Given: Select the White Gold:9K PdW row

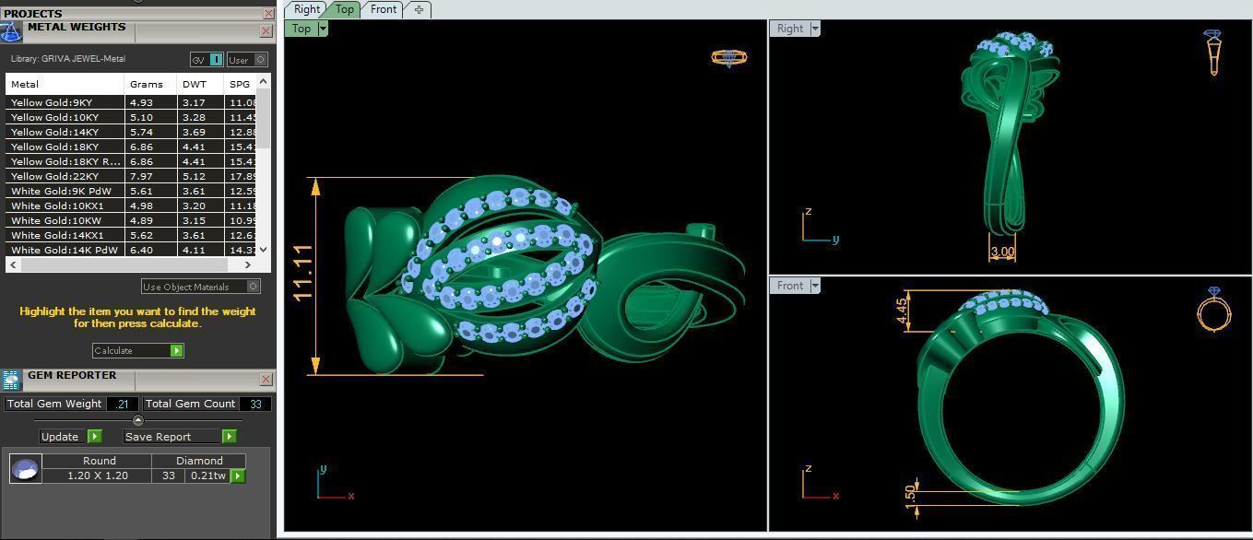Looking at the screenshot, I should [x=131, y=191].
